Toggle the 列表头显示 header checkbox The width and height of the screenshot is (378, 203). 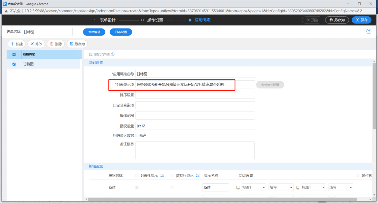(137, 175)
